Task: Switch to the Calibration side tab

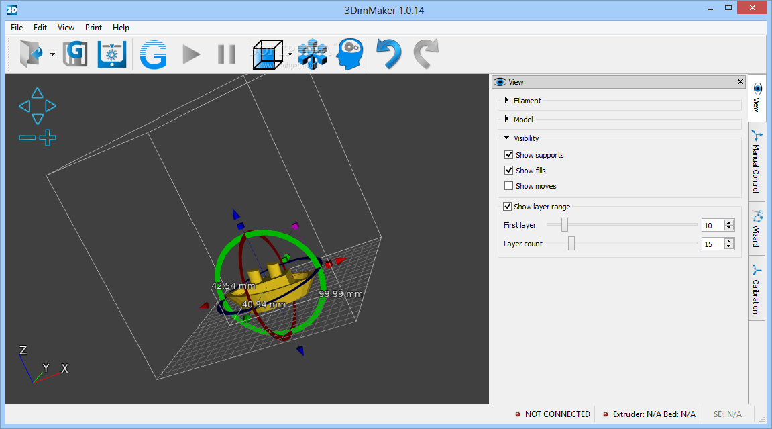Action: click(x=757, y=289)
